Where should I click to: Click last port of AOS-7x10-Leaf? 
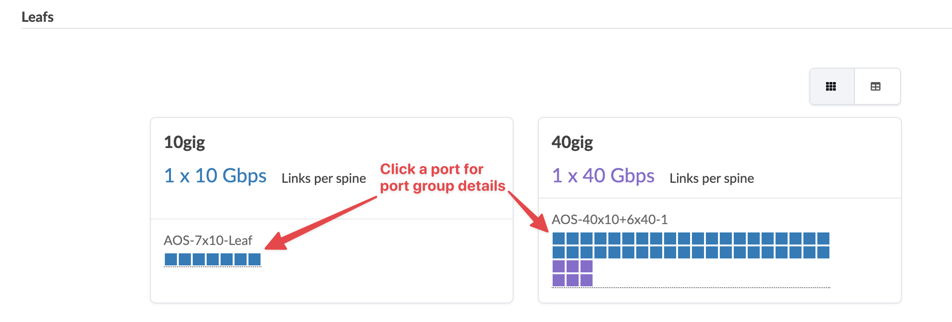point(254,259)
